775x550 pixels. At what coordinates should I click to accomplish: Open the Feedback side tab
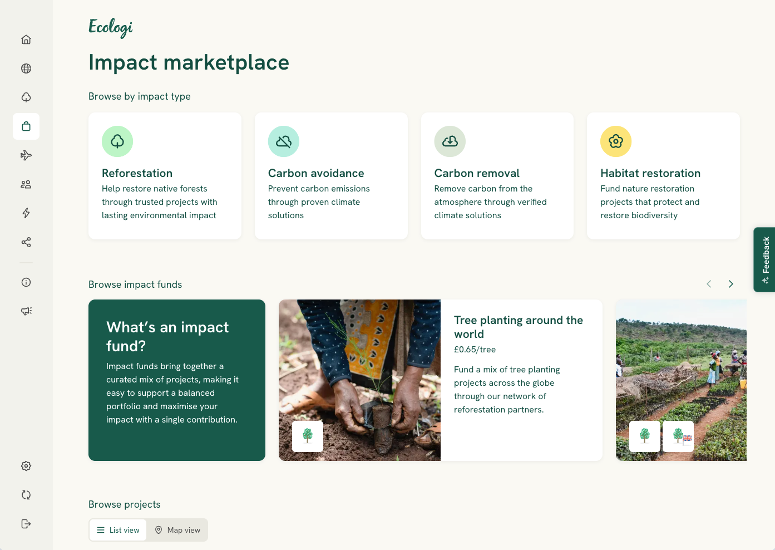coord(764,259)
